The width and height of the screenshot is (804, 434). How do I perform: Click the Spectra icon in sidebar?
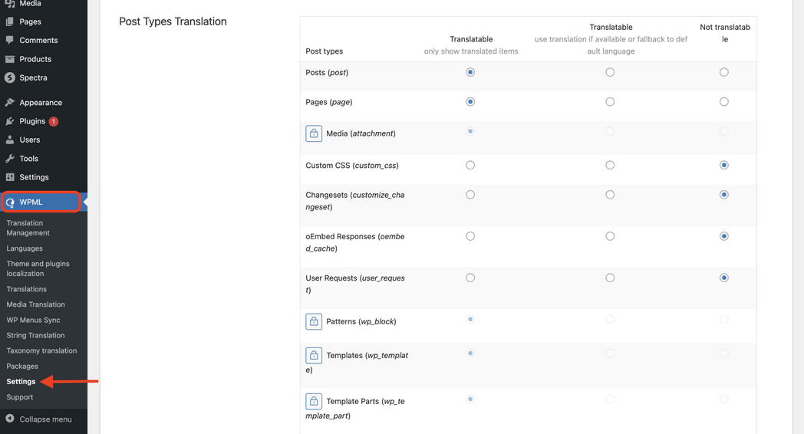tap(10, 77)
